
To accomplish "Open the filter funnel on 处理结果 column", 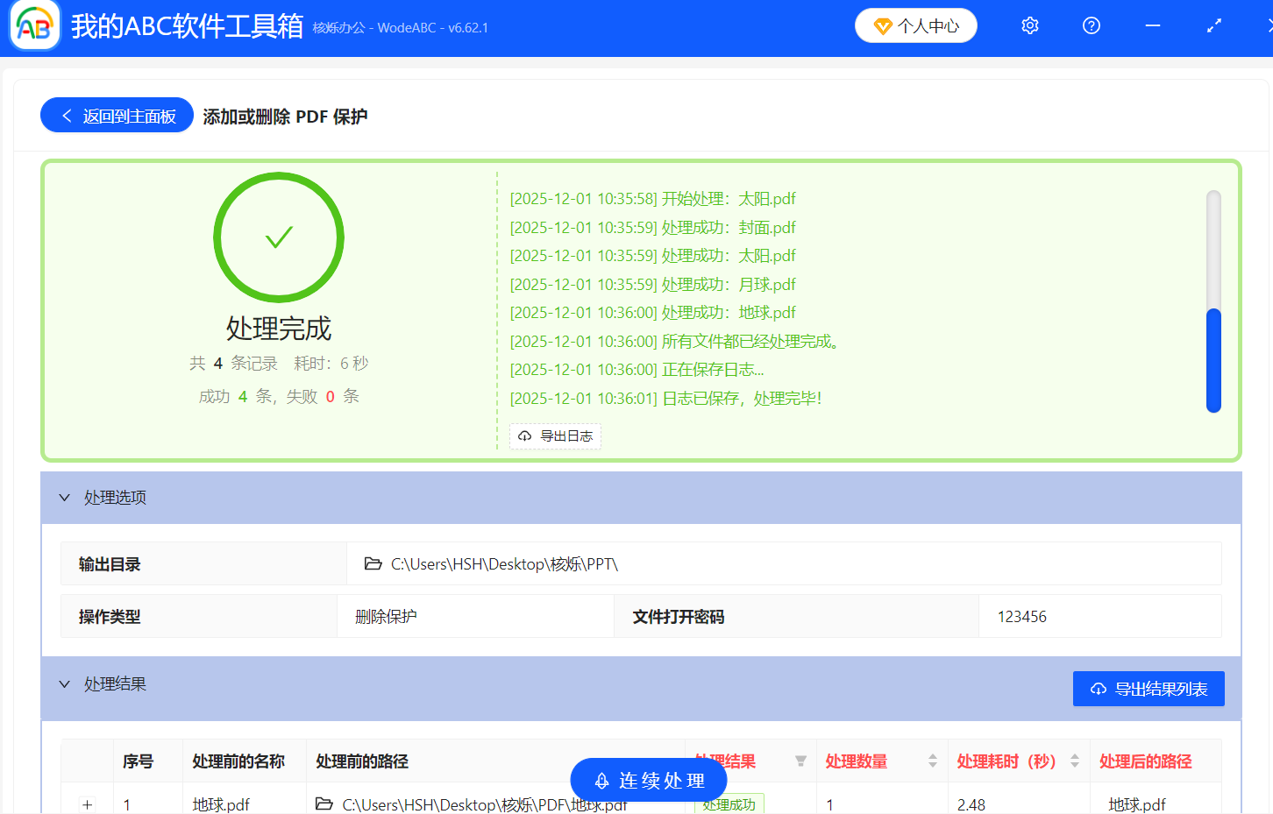I will click(800, 762).
